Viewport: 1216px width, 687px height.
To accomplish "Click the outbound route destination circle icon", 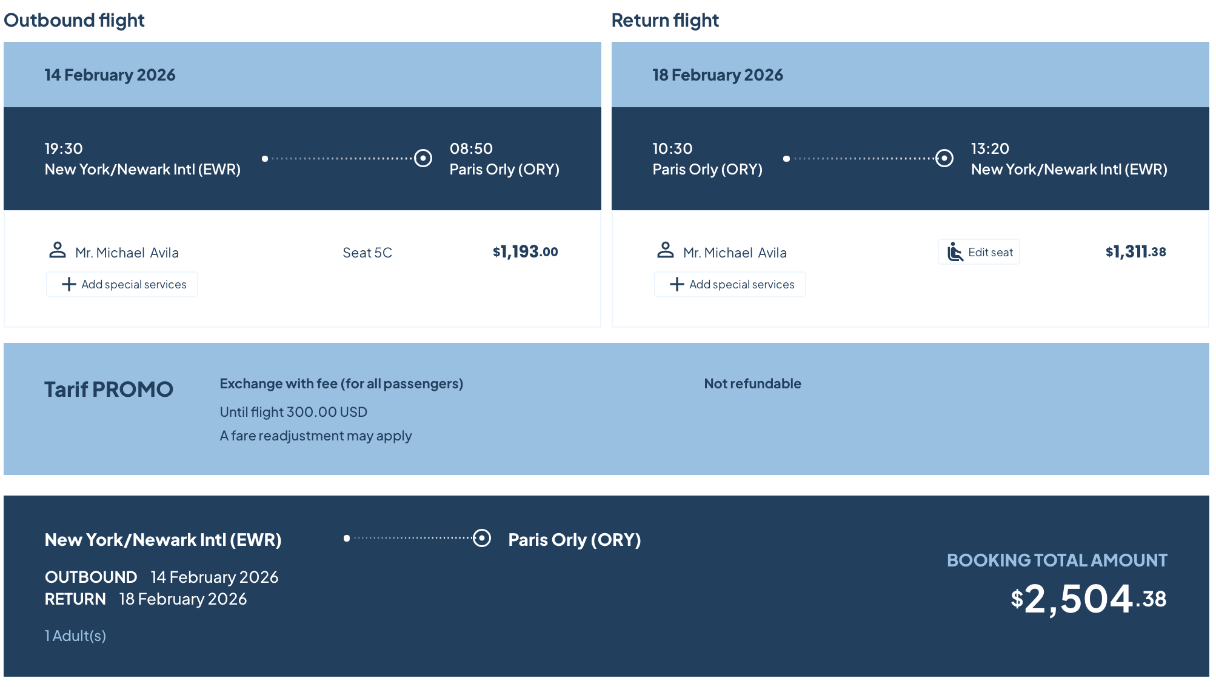I will point(423,158).
